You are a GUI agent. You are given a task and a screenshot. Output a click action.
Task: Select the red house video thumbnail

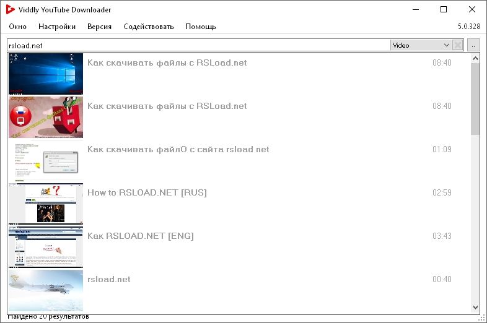(46, 117)
